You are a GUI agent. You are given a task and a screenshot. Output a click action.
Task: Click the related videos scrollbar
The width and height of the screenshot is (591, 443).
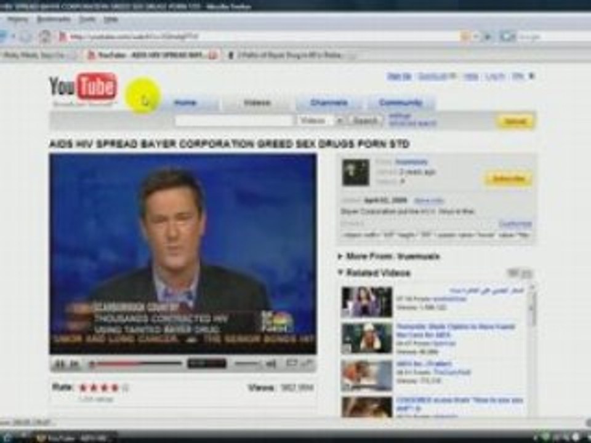[x=532, y=350]
